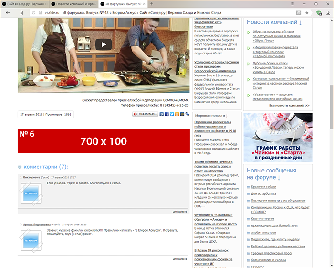Open Подскажите, где купить индейку topic
Image resolution: width=334 pixels, height=268 pixels.
pos(275,239)
